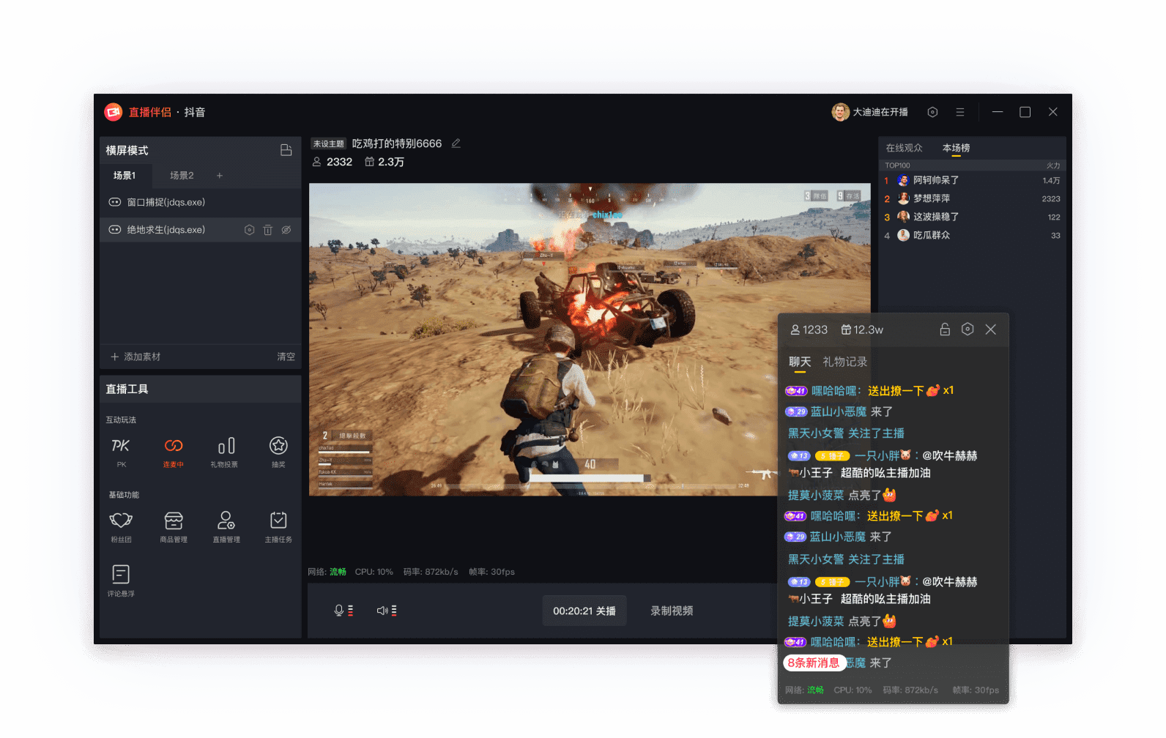The height and width of the screenshot is (738, 1166).
Task: Select viewer 梦想萍萍 in ranking
Action: point(973,198)
